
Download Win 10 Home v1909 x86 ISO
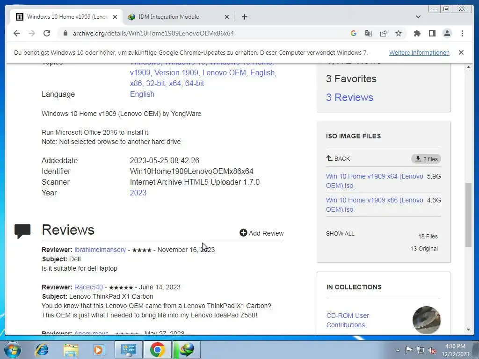coord(374,205)
